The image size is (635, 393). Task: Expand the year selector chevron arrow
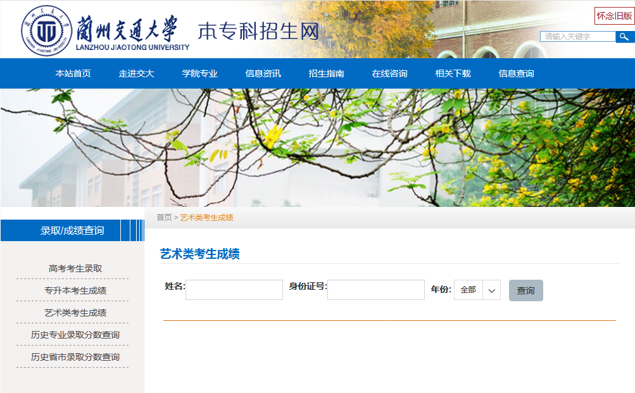coord(492,290)
